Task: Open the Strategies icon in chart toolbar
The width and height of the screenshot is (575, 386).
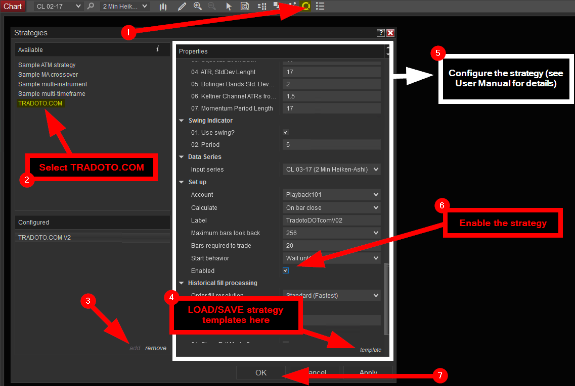Action: coord(305,6)
